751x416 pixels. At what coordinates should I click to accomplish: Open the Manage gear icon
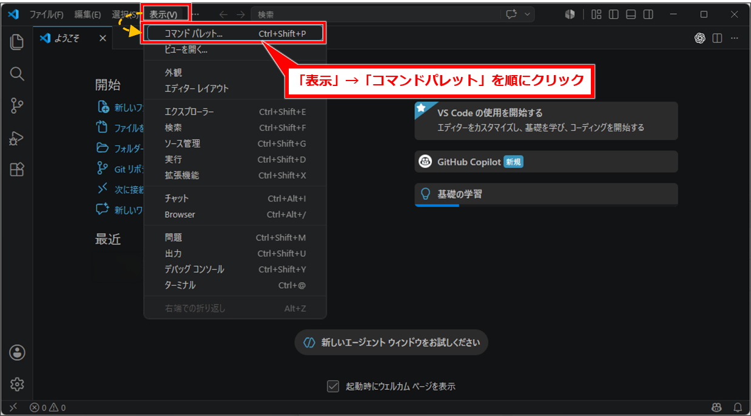[17, 384]
